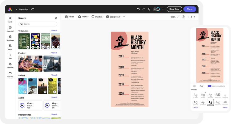Go to next page with chevron
This screenshot has height=124, width=231.
pyautogui.click(x=194, y=17)
